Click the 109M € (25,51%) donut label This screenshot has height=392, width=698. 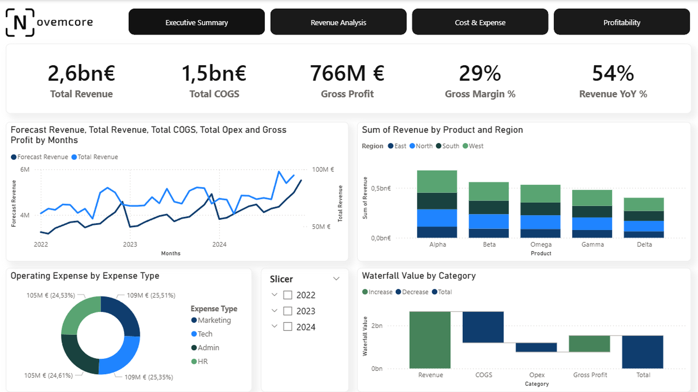pyautogui.click(x=151, y=295)
